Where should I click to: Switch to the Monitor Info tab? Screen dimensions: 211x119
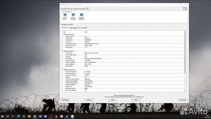(x=65, y=28)
